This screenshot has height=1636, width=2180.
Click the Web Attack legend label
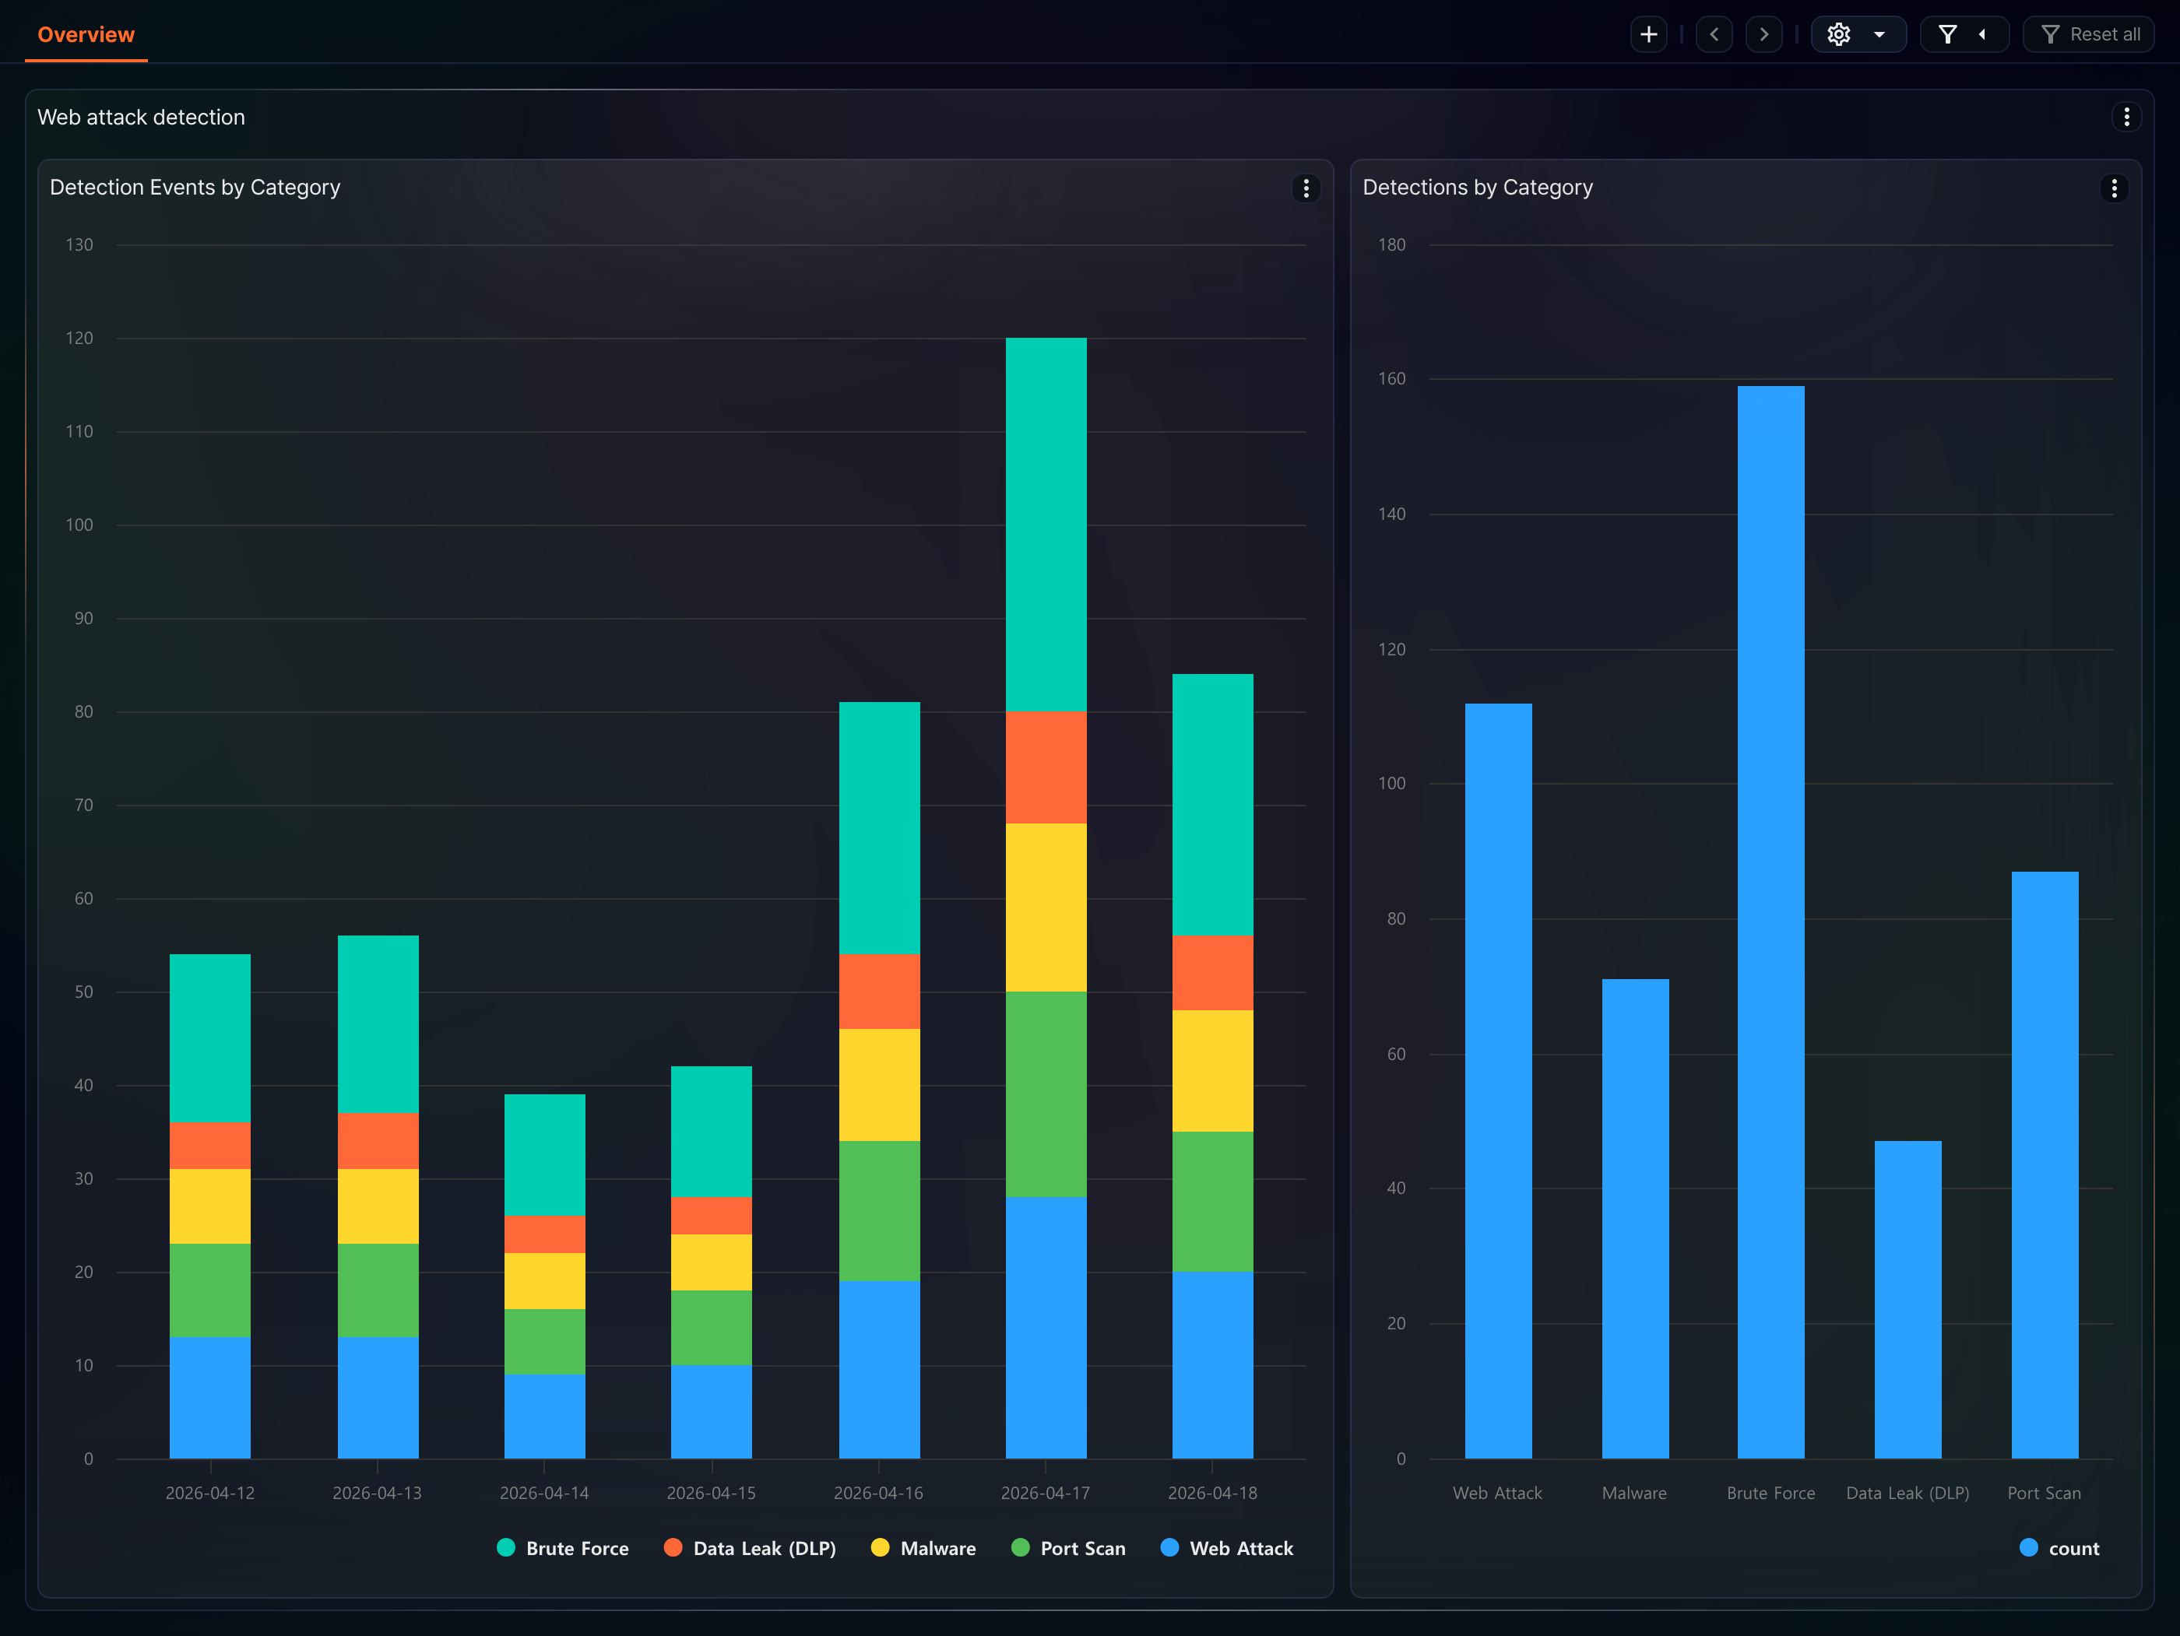1241,1548
